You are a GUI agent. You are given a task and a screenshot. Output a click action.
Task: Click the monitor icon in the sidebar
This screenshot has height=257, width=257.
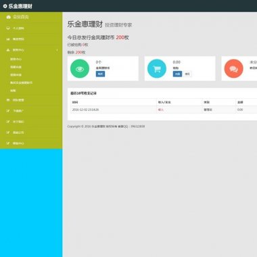[8, 28]
